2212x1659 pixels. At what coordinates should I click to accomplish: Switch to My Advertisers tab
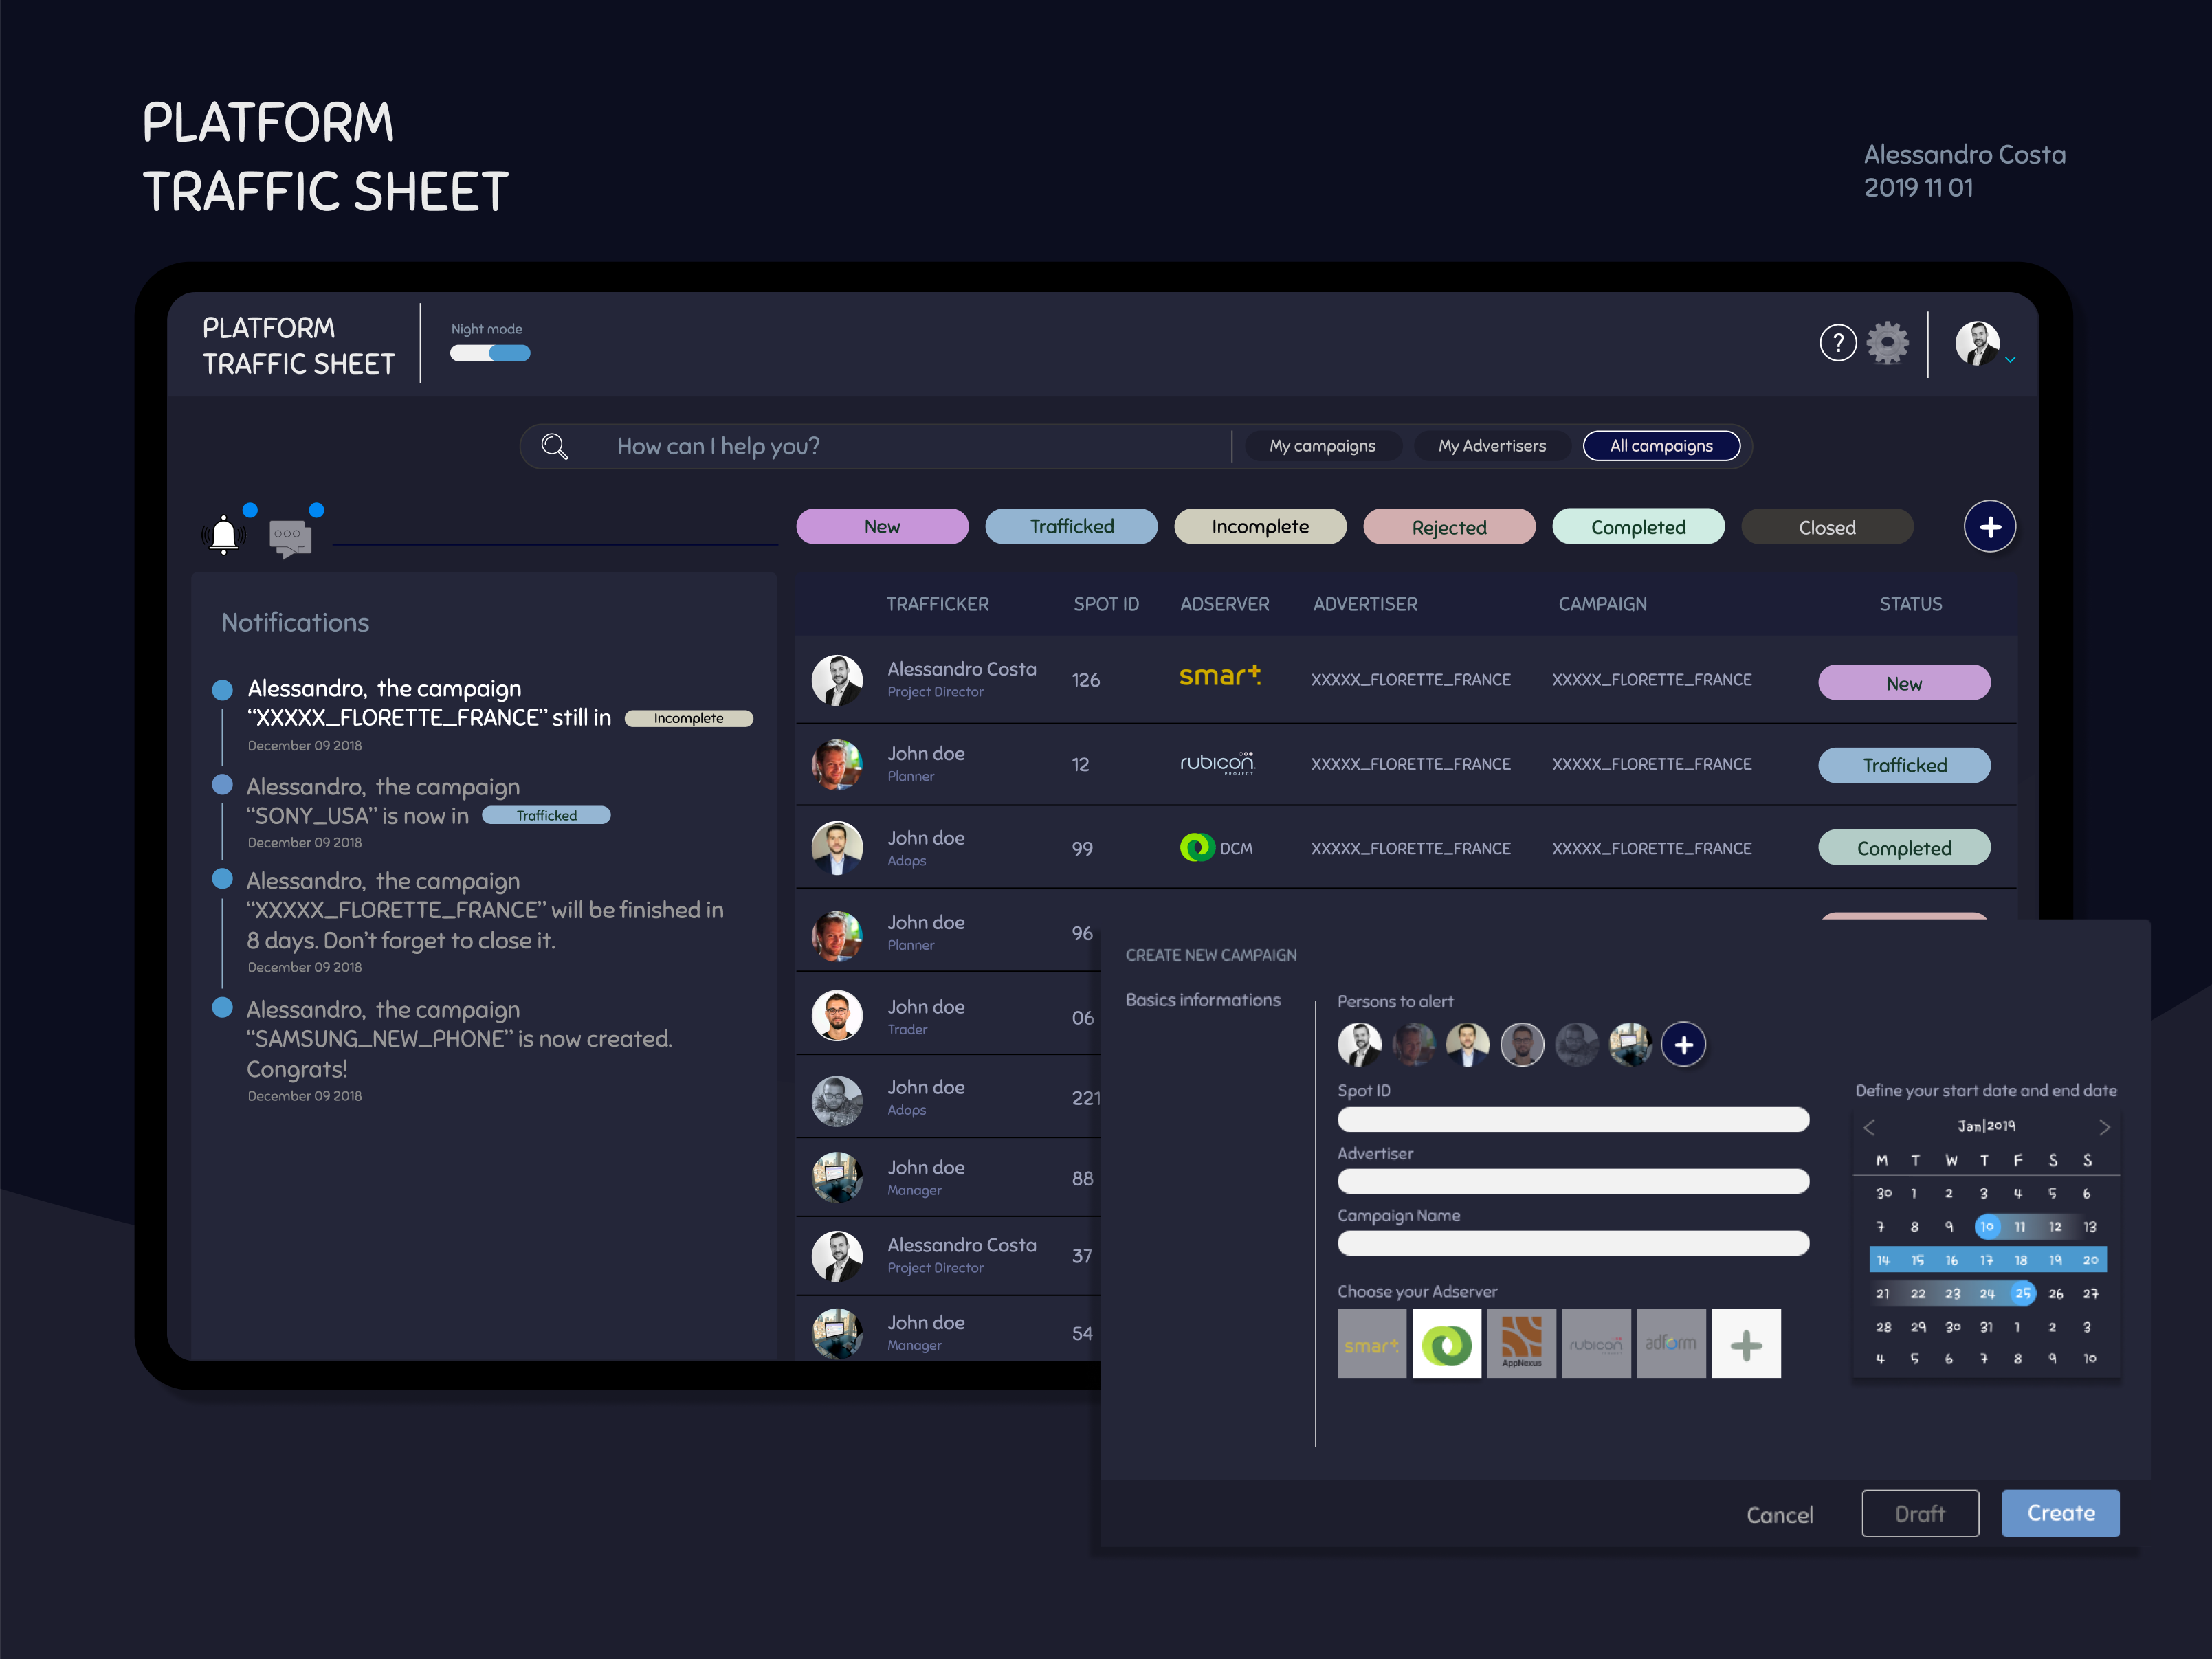1492,446
